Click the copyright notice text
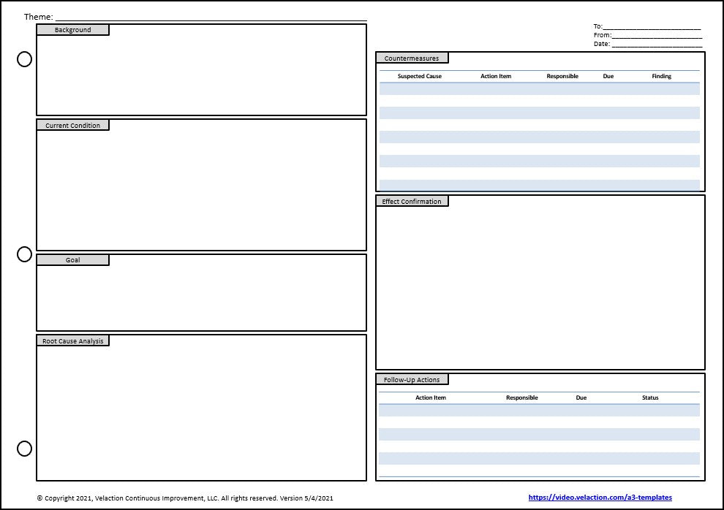 click(185, 498)
